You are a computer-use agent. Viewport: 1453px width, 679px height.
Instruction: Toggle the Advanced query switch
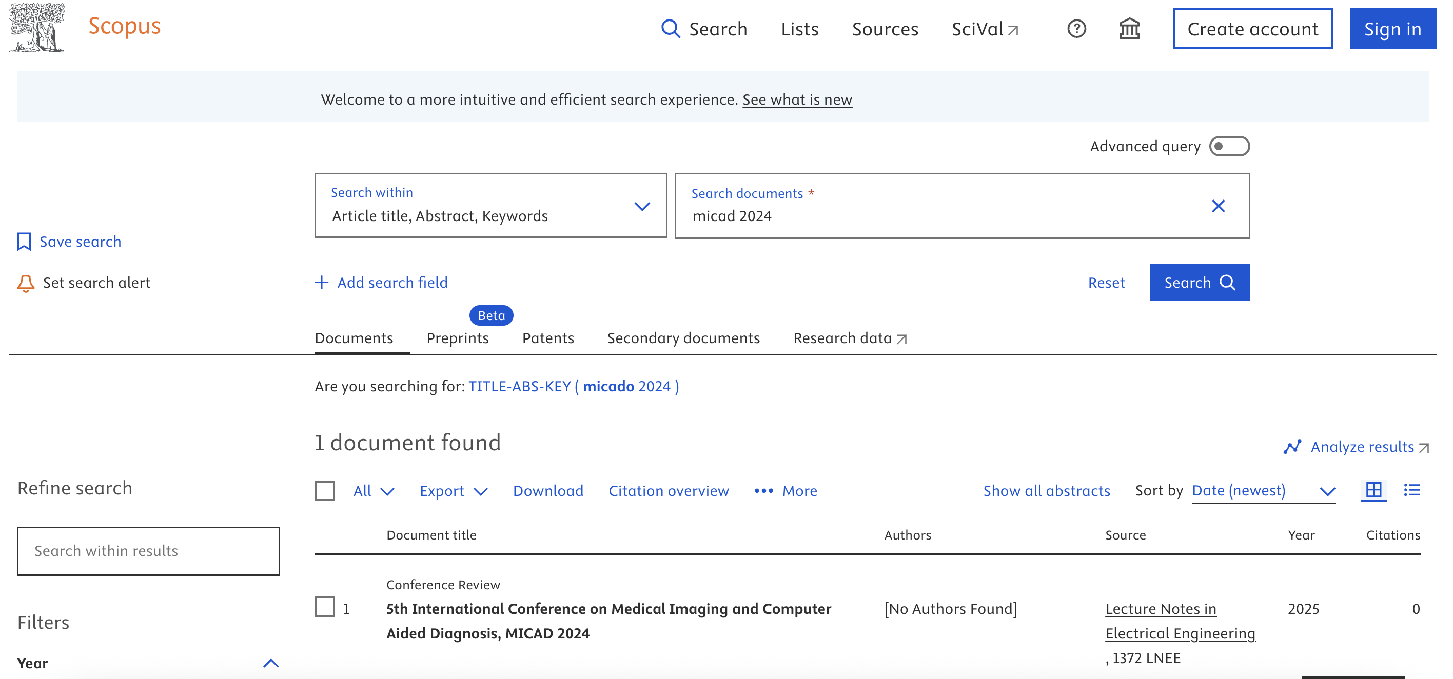[x=1229, y=146]
